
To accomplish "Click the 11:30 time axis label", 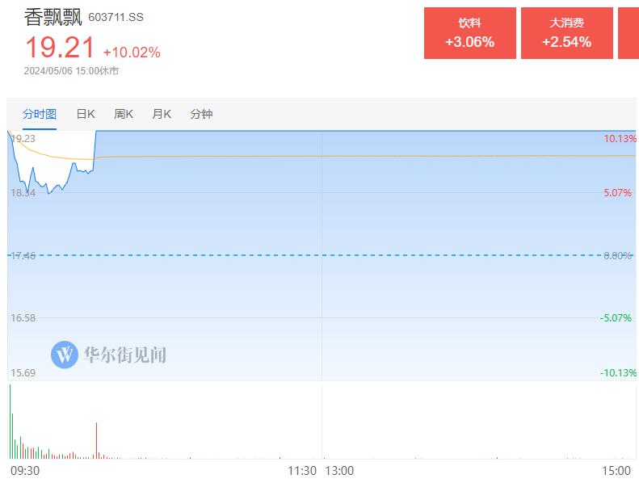I will click(302, 469).
